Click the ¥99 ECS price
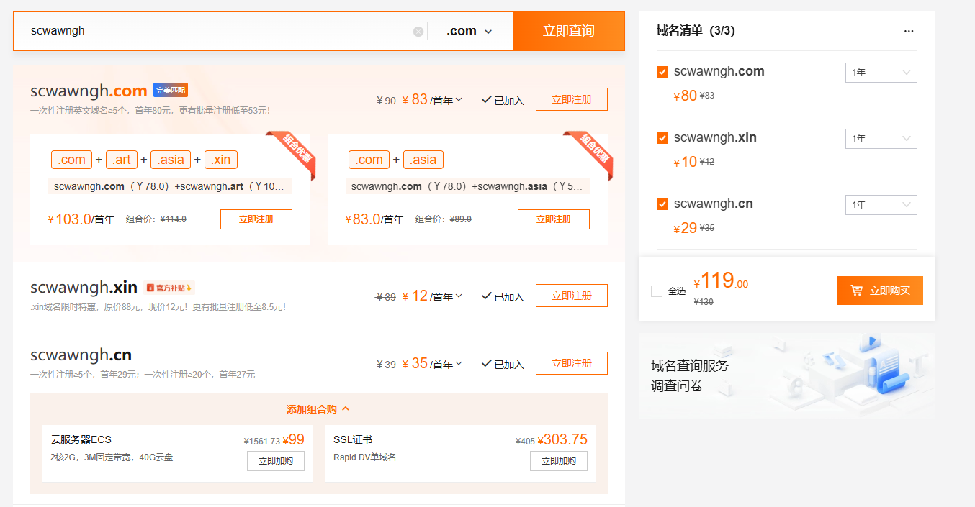The image size is (975, 507). [x=293, y=439]
